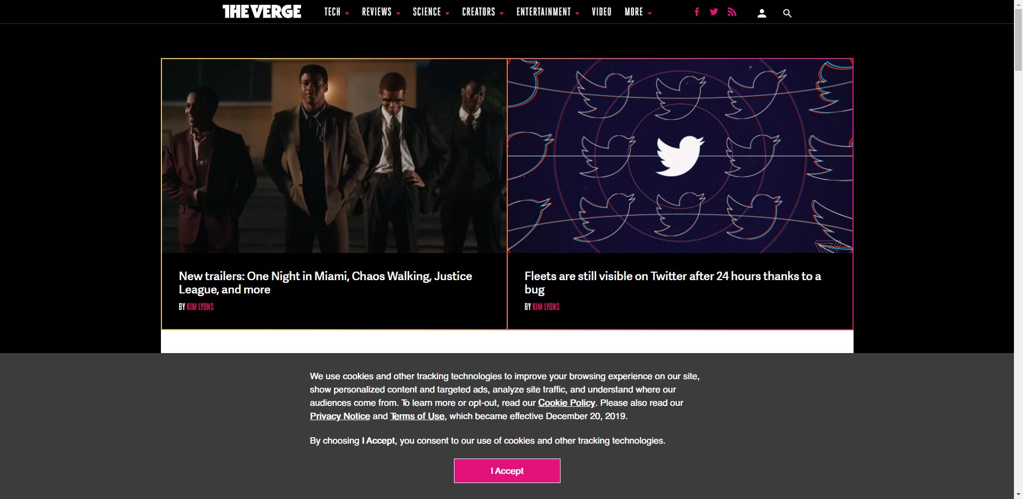Expand the Creators dropdown menu

coord(482,12)
